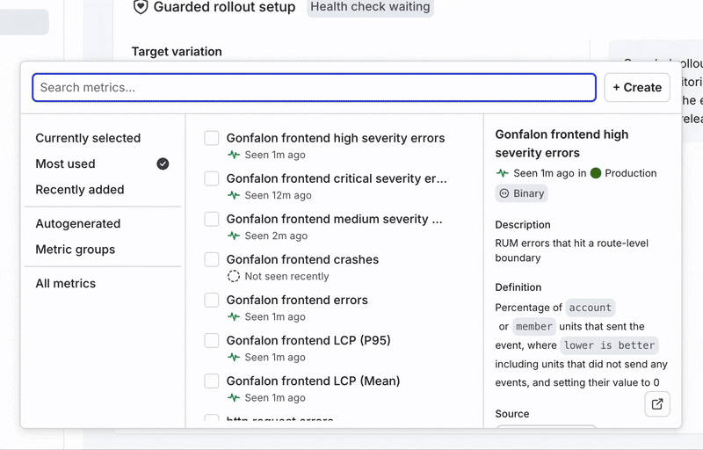Check Gonfalon frontend critical severity errors
The width and height of the screenshot is (703, 450).
(x=212, y=178)
